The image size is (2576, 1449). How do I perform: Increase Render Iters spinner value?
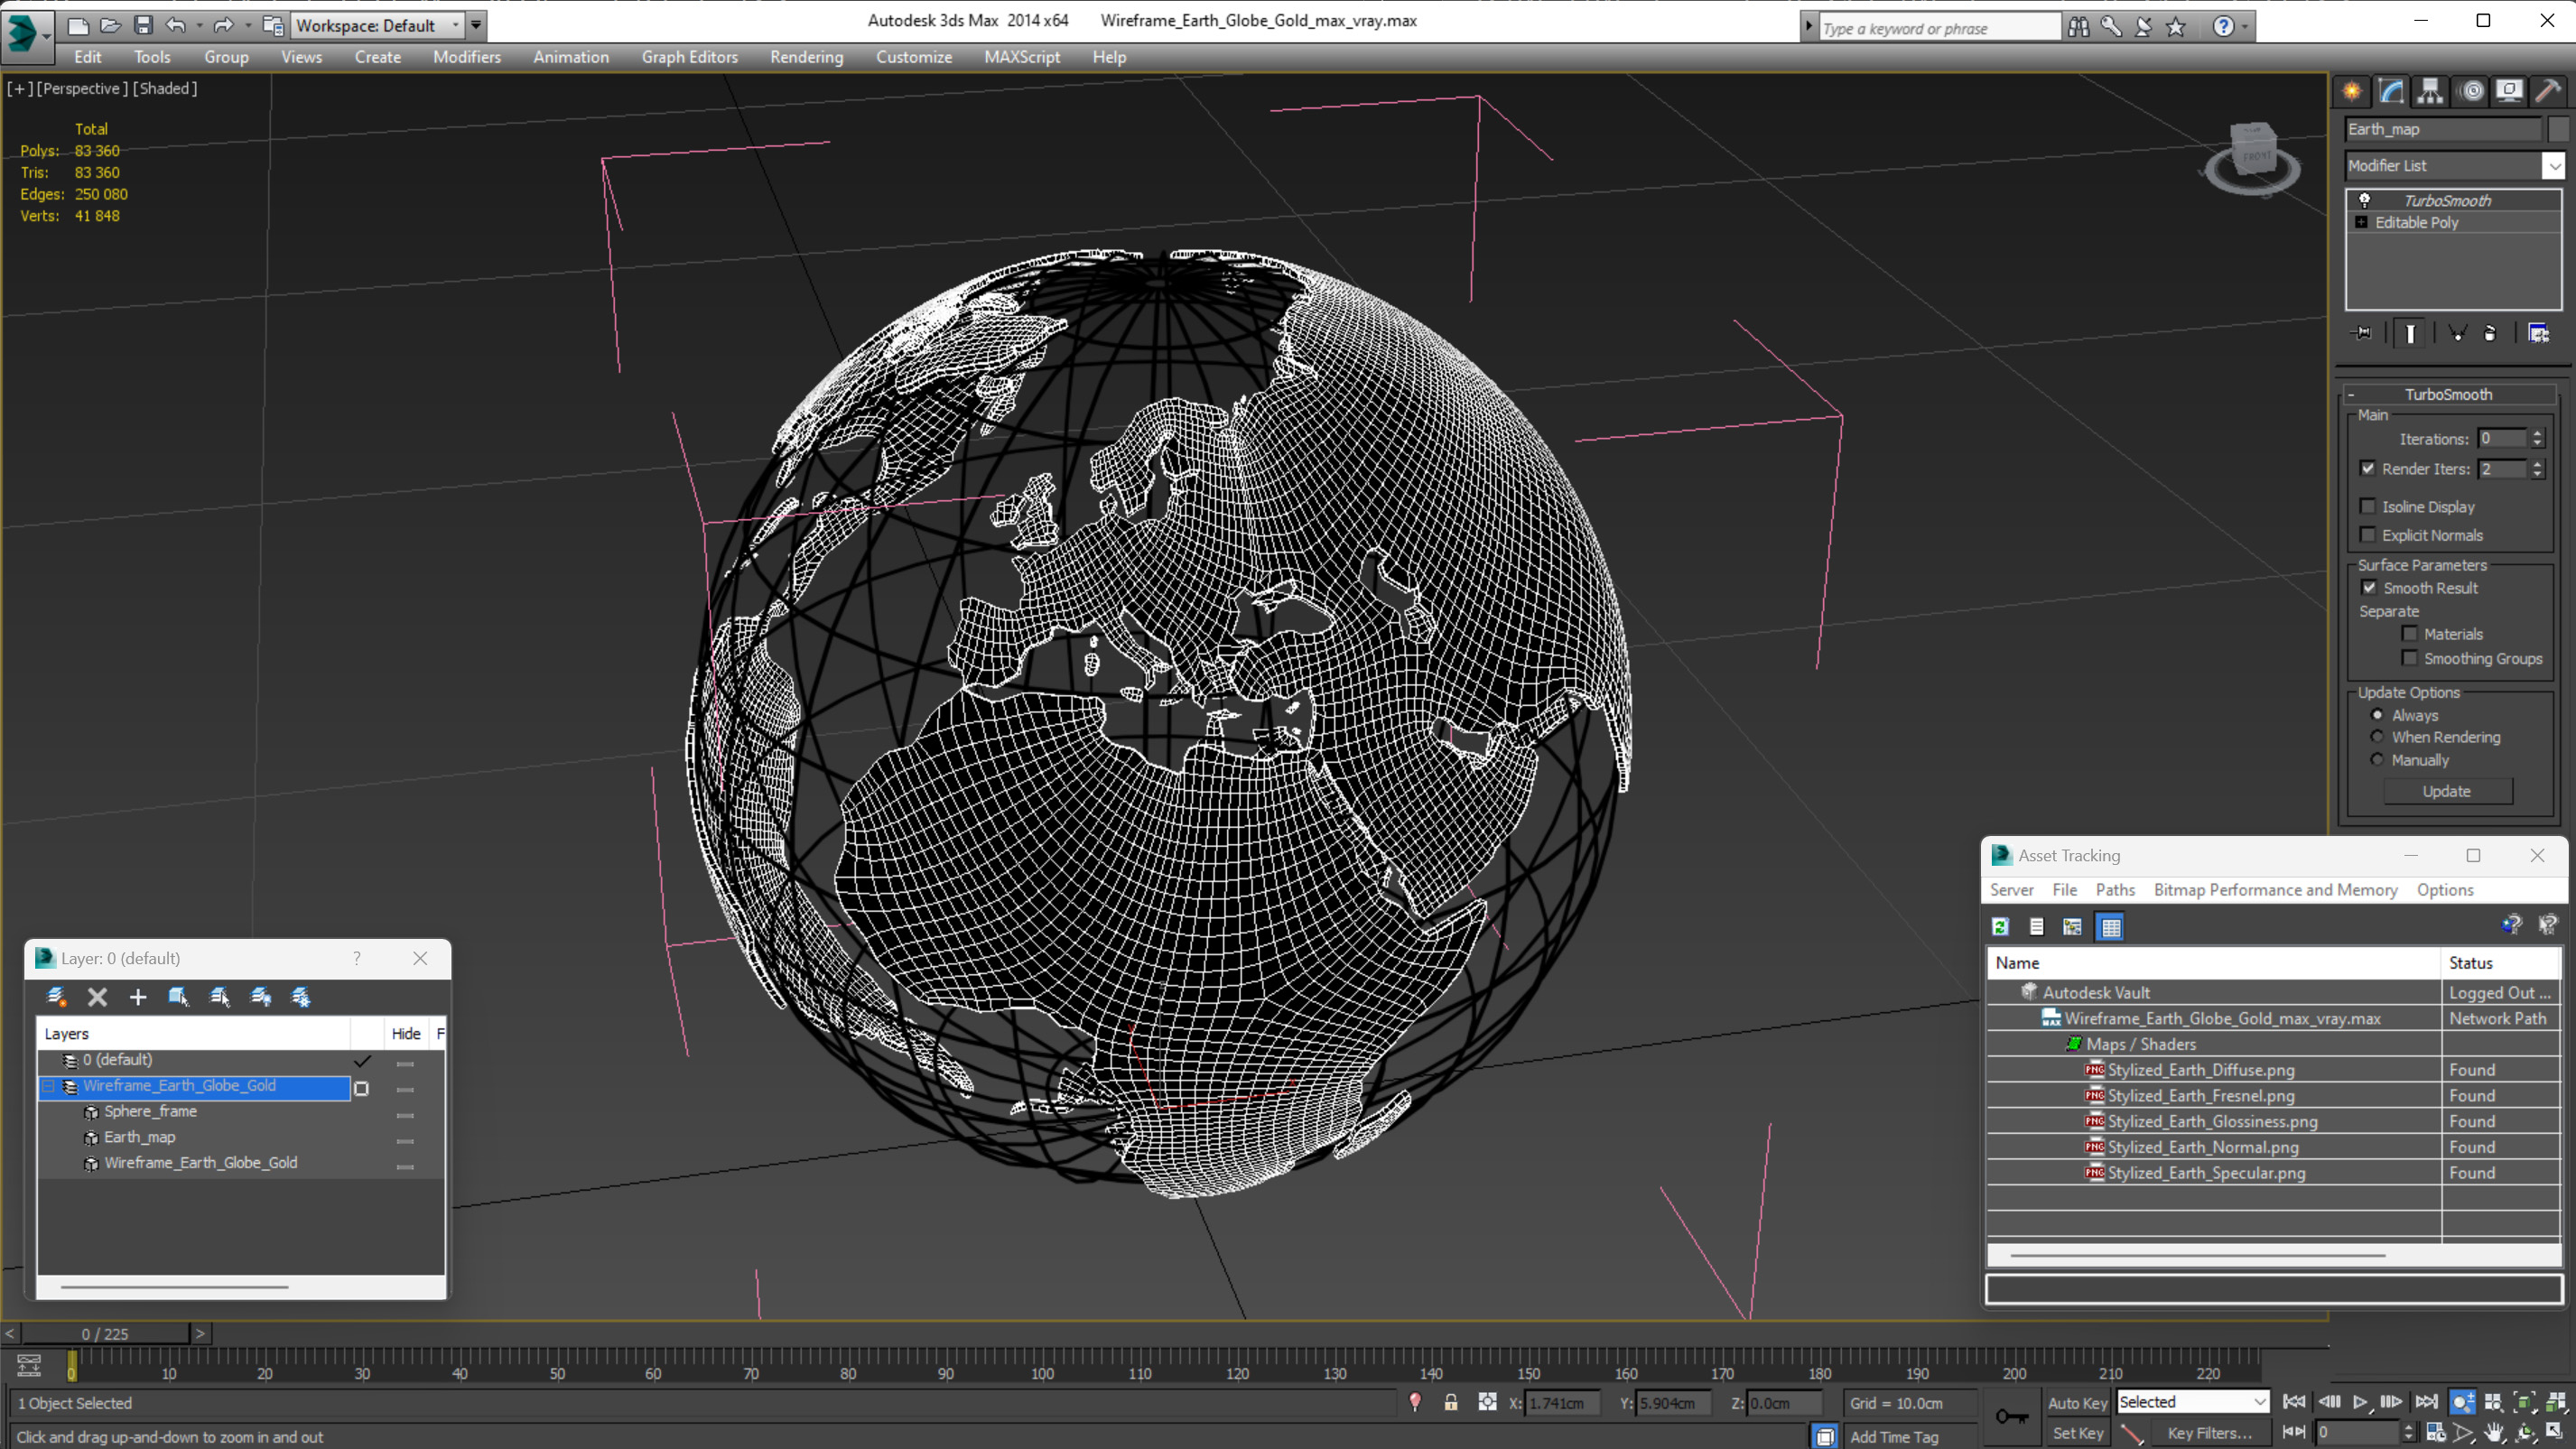coord(2537,464)
